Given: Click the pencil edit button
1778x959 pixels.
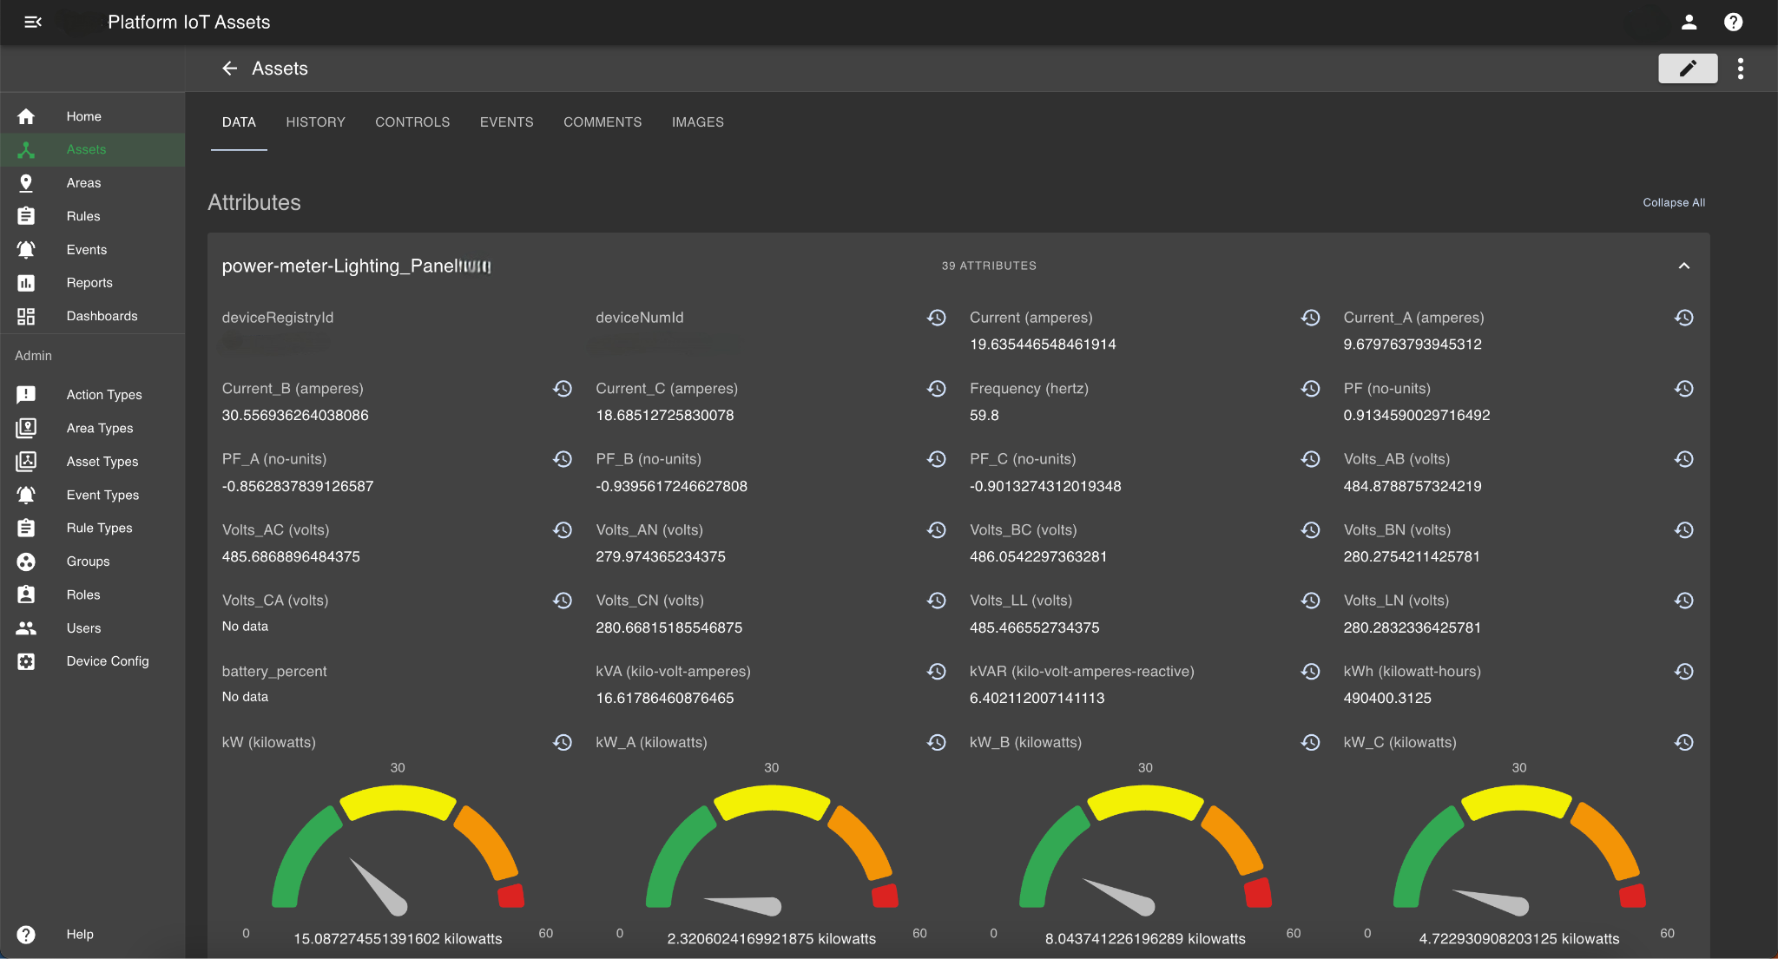Looking at the screenshot, I should point(1687,69).
